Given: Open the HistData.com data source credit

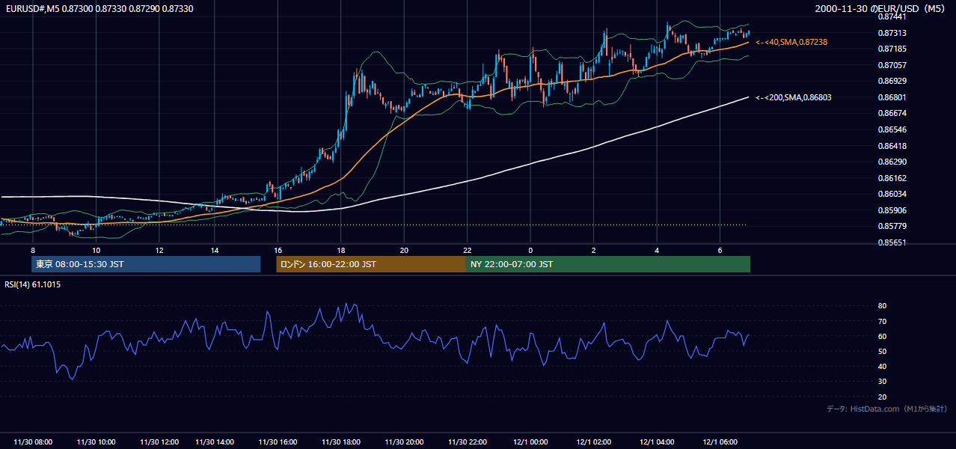Looking at the screenshot, I should click(887, 409).
